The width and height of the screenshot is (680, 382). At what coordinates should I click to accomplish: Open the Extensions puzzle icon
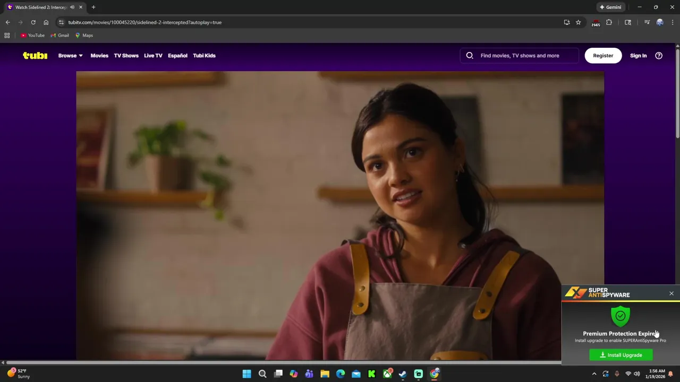pyautogui.click(x=609, y=22)
